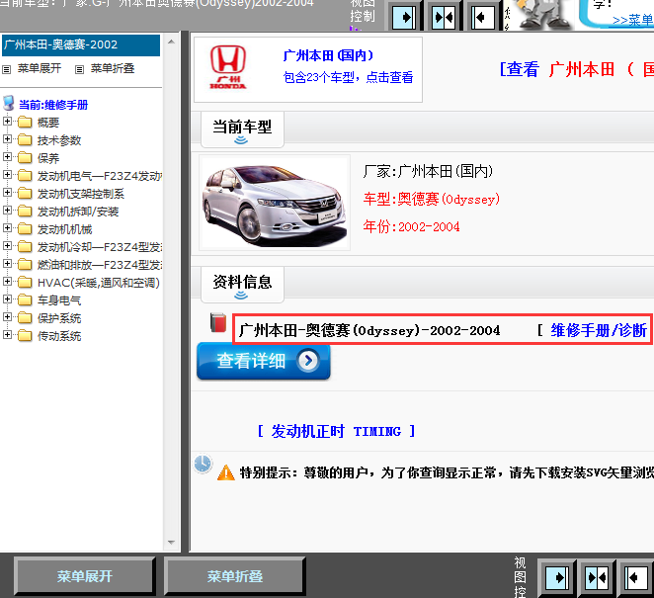Select the 当前车型 tab
Viewport: 654px width, 598px height.
click(242, 128)
